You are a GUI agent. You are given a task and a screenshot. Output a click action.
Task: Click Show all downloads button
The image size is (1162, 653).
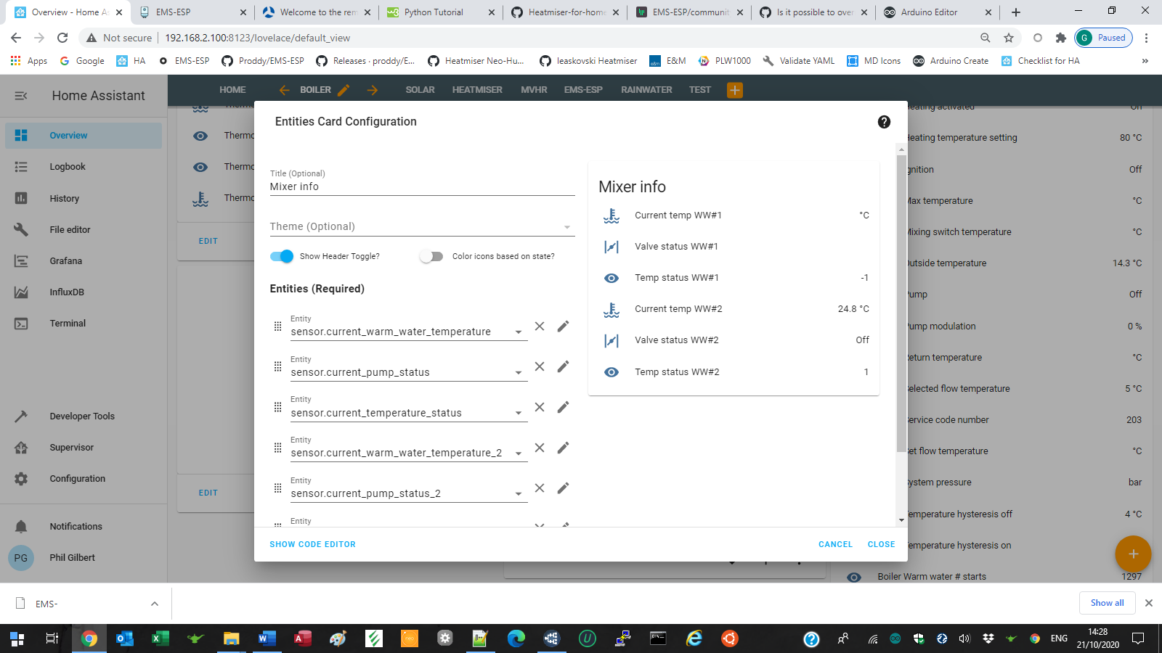pyautogui.click(x=1107, y=603)
